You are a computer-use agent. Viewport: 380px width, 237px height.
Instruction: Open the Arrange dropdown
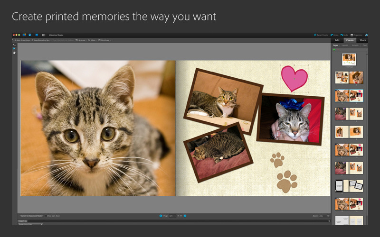[x=81, y=40]
